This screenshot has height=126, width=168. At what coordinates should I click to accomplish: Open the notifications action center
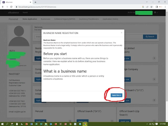tap(156, 124)
